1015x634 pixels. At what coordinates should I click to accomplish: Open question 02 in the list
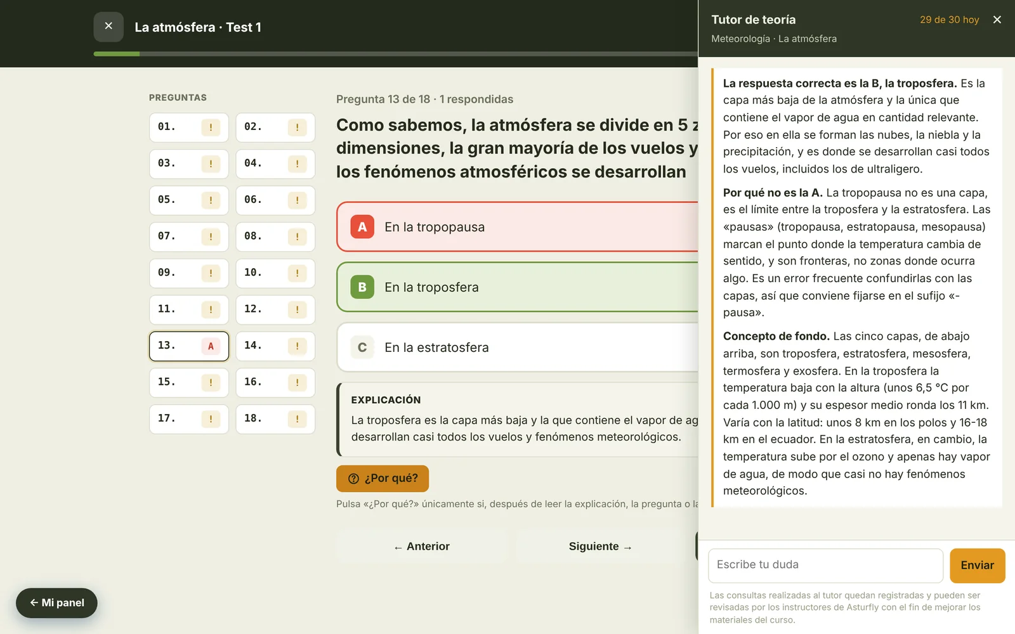[275, 127]
